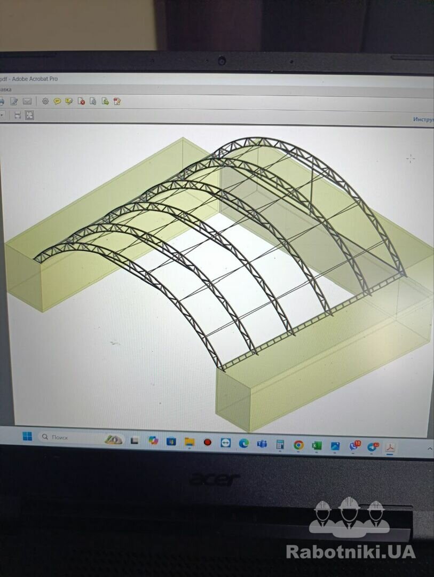
Task: Click the Fit width scrolling page icon
Action: pyautogui.click(x=18, y=115)
